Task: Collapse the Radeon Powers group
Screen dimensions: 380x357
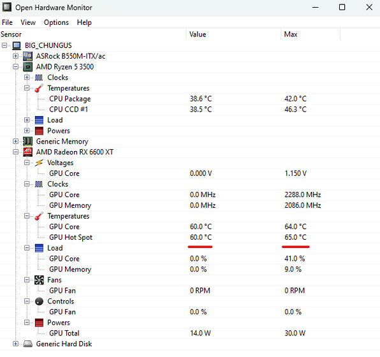Action: [x=27, y=323]
